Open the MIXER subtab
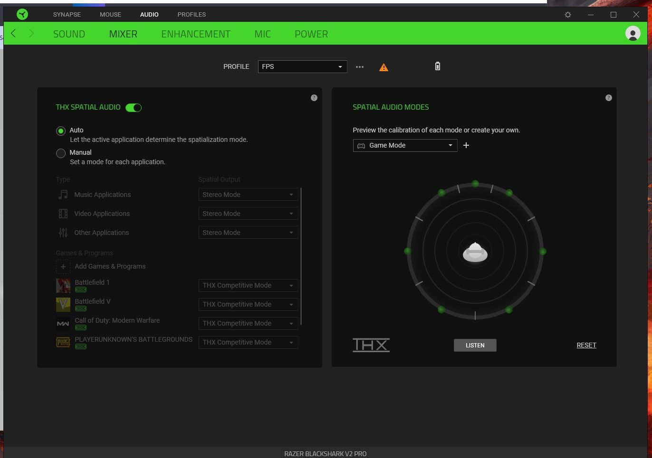Screen dimensions: 652x458 point(123,34)
